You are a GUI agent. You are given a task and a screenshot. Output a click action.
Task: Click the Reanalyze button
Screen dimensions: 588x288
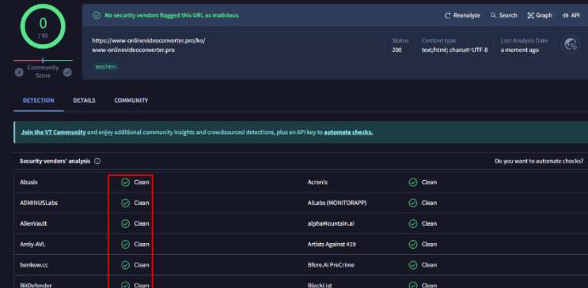tap(462, 15)
